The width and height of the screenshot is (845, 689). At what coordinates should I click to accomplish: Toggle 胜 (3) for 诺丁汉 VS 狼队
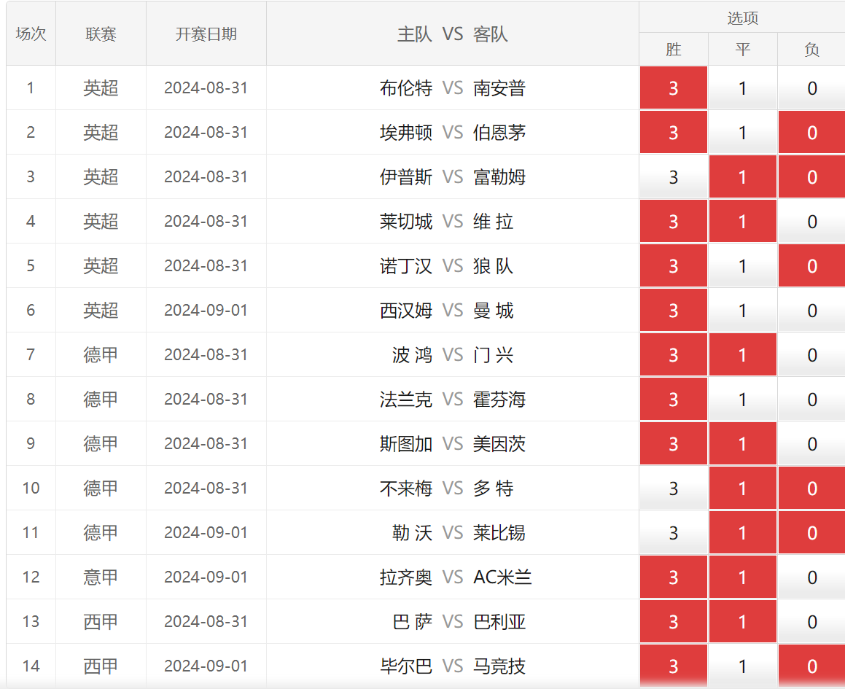(x=673, y=266)
